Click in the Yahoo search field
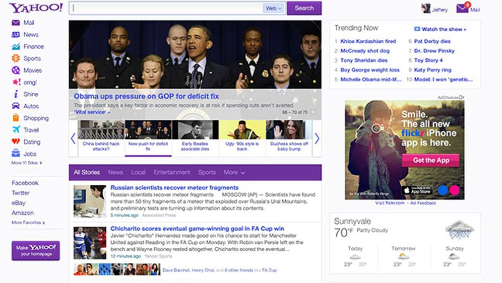 pos(166,8)
